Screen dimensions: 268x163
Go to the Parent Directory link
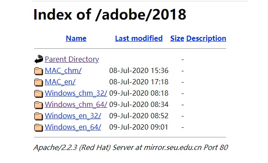tap(72, 59)
